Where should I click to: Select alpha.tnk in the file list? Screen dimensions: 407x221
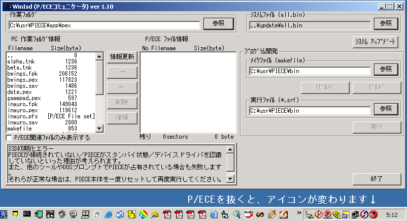[51, 61]
